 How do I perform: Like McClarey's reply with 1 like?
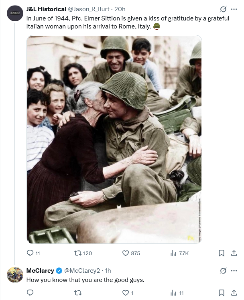[125, 293]
